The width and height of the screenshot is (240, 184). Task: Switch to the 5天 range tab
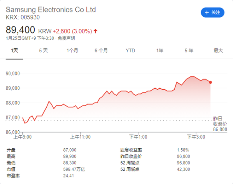[43, 51]
